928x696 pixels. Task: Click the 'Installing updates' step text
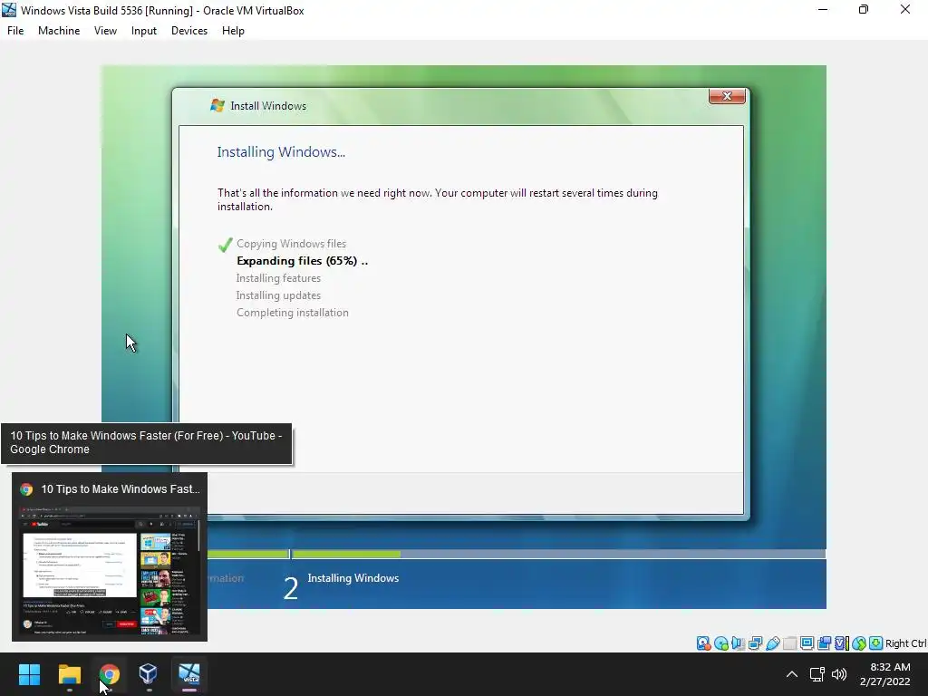coord(278,295)
